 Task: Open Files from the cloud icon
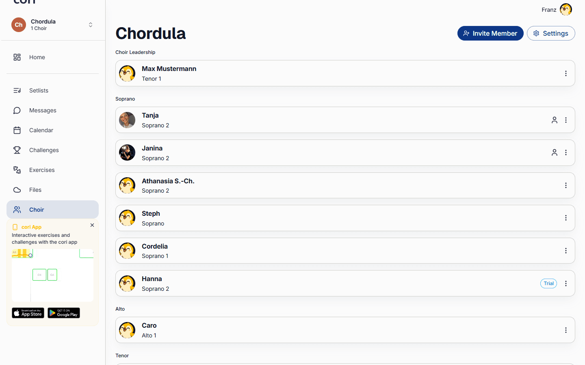tap(17, 190)
